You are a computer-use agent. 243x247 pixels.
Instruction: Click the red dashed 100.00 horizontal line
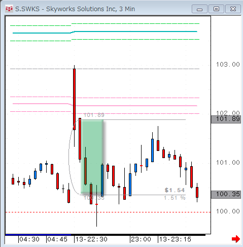(x=108, y=212)
